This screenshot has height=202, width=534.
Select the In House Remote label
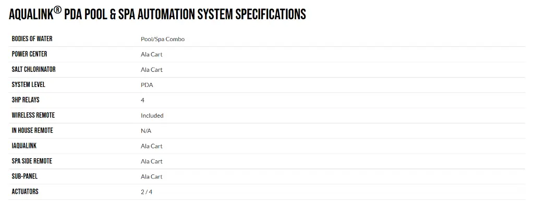32,131
